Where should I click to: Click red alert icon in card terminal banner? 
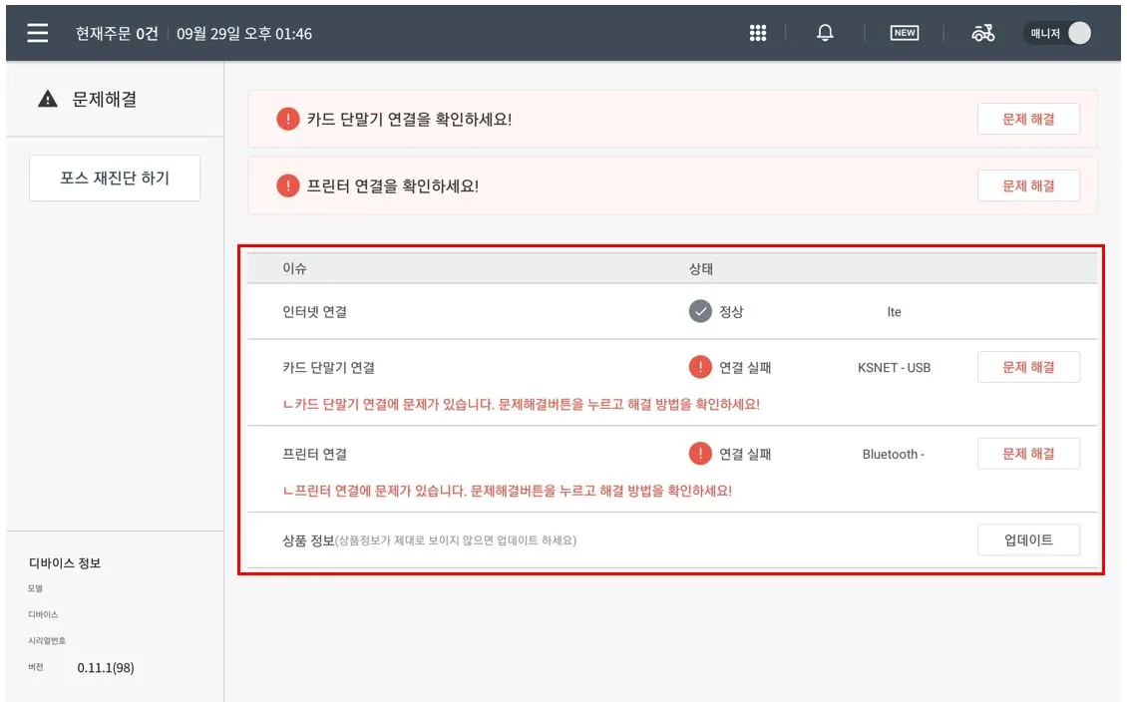pos(287,119)
